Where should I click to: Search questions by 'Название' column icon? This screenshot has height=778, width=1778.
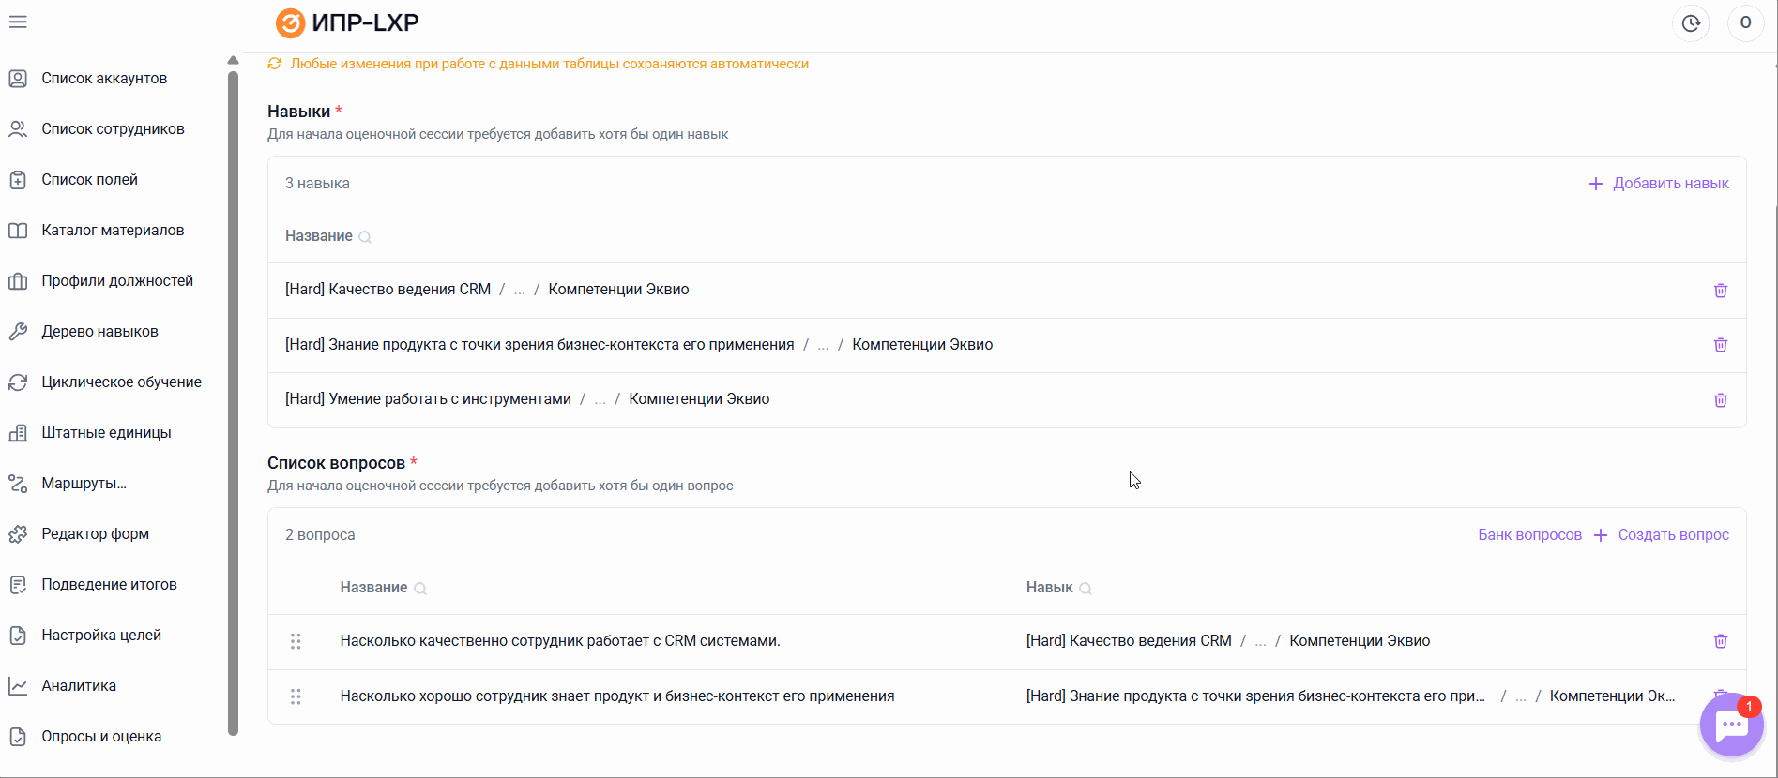coord(420,589)
